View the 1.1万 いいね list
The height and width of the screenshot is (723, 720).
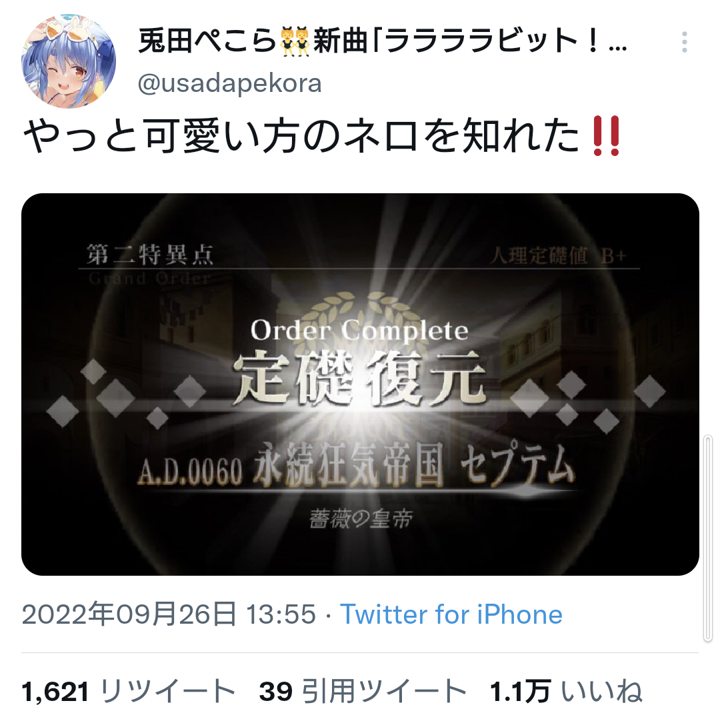[567, 692]
